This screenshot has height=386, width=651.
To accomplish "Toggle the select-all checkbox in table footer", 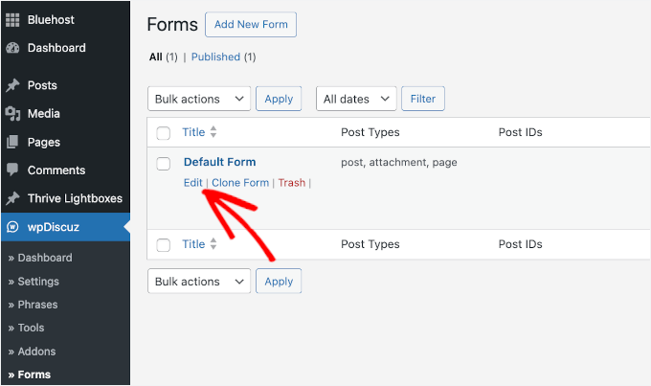I will point(164,245).
